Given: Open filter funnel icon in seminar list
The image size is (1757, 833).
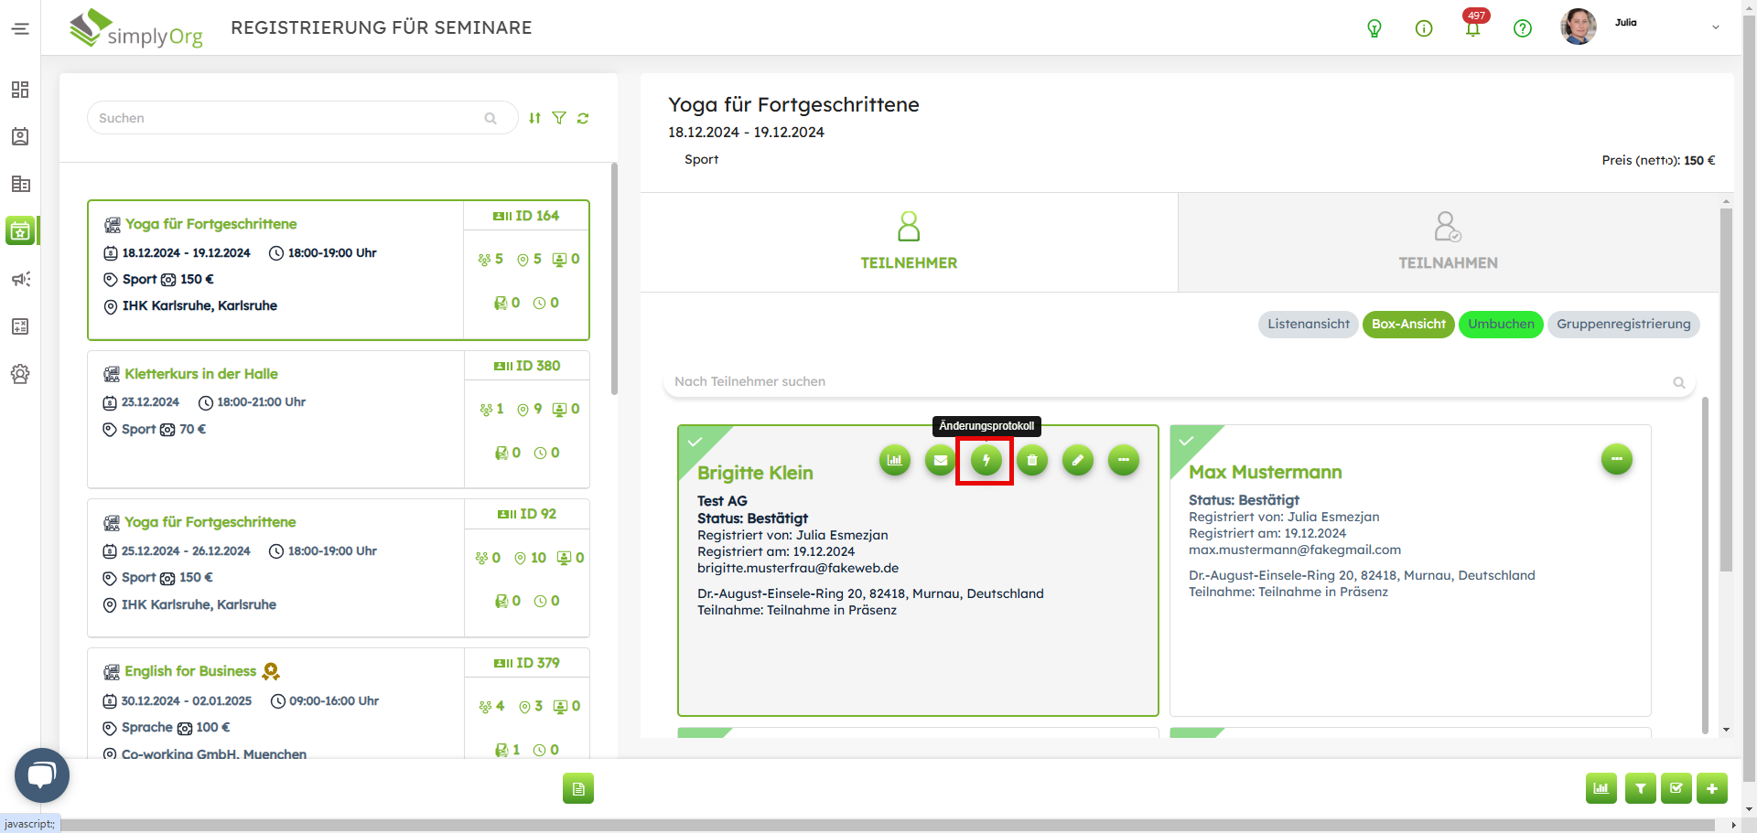Looking at the screenshot, I should click(x=559, y=118).
